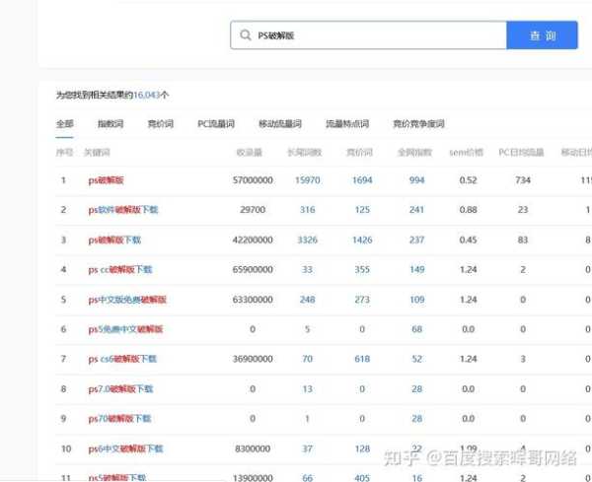Click index value 994 in row 1

(416, 180)
